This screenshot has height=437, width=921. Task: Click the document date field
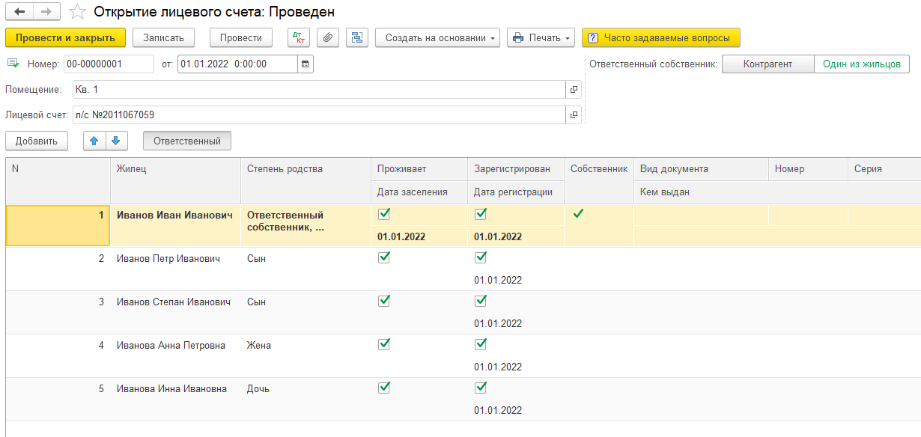pos(237,64)
